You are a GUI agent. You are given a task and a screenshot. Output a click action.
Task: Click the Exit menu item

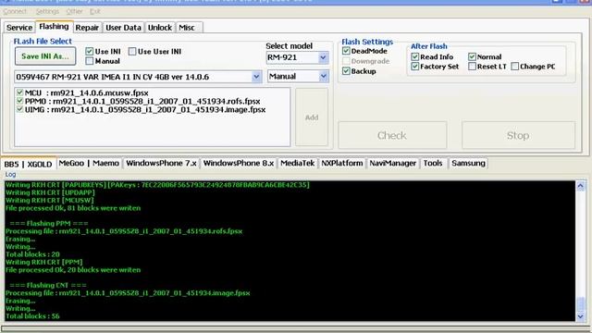(94, 11)
